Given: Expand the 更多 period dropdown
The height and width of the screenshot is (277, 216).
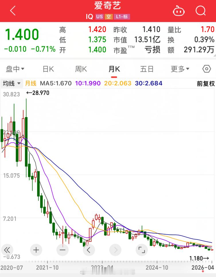Looking at the screenshot, I should [180, 69].
